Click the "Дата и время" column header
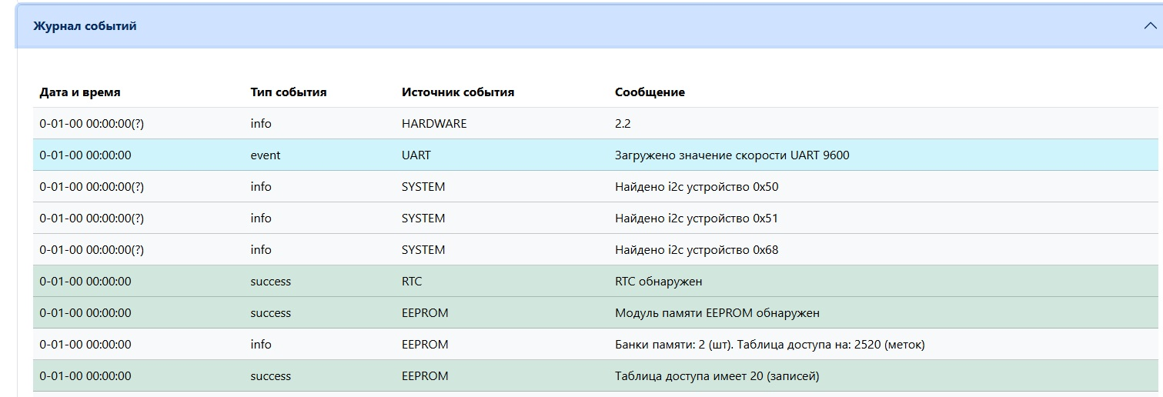 coord(80,92)
